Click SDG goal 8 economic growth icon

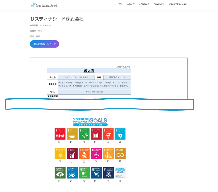(72, 153)
